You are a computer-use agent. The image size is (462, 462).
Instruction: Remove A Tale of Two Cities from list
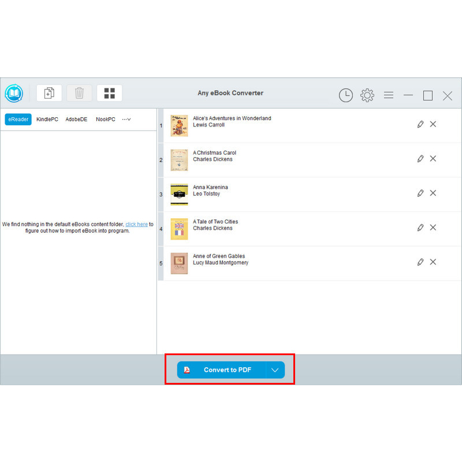tap(433, 228)
